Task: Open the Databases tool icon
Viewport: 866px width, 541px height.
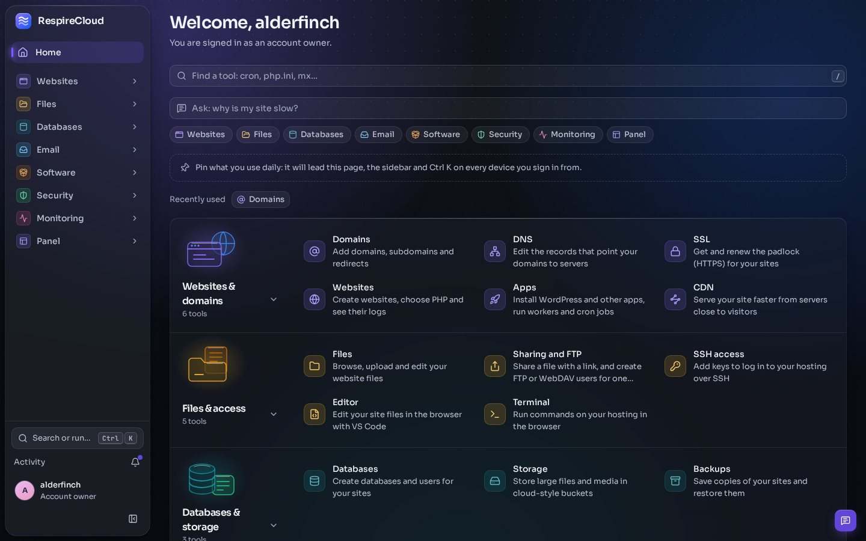Action: pos(315,481)
